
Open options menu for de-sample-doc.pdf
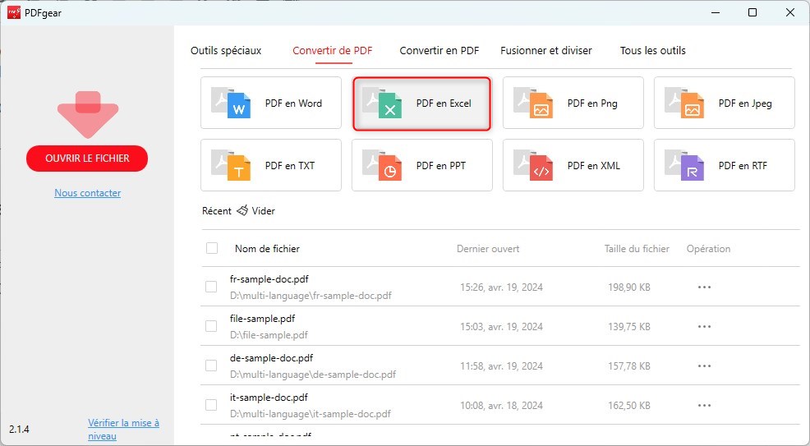(x=704, y=366)
